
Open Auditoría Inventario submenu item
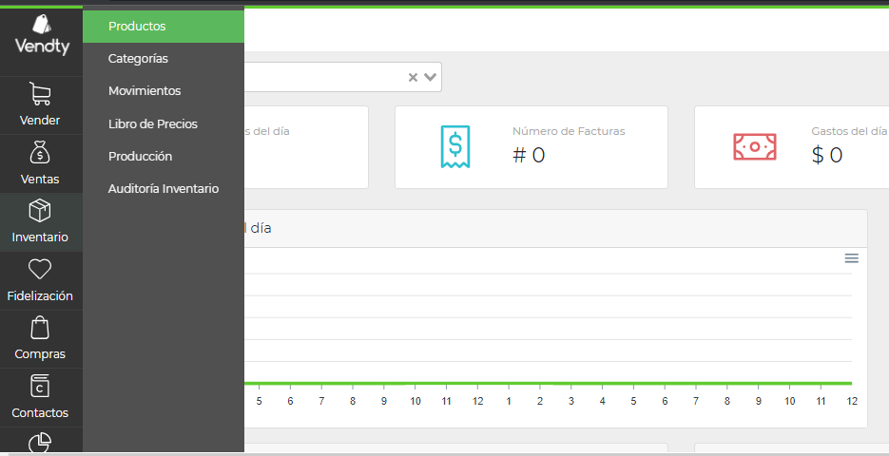164,189
